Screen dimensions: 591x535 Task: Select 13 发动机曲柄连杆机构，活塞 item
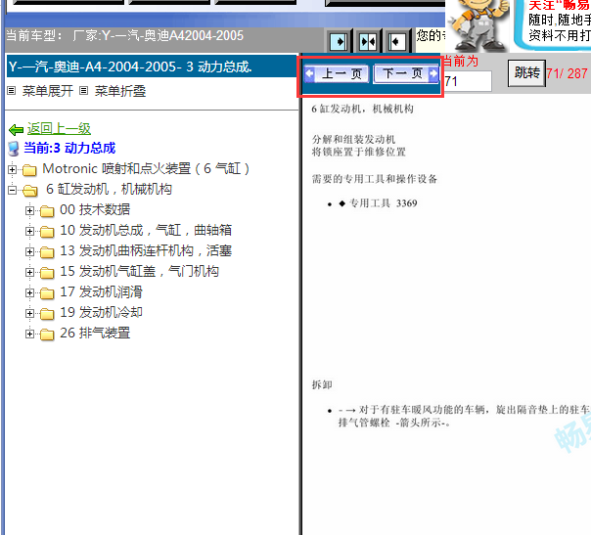point(146,250)
